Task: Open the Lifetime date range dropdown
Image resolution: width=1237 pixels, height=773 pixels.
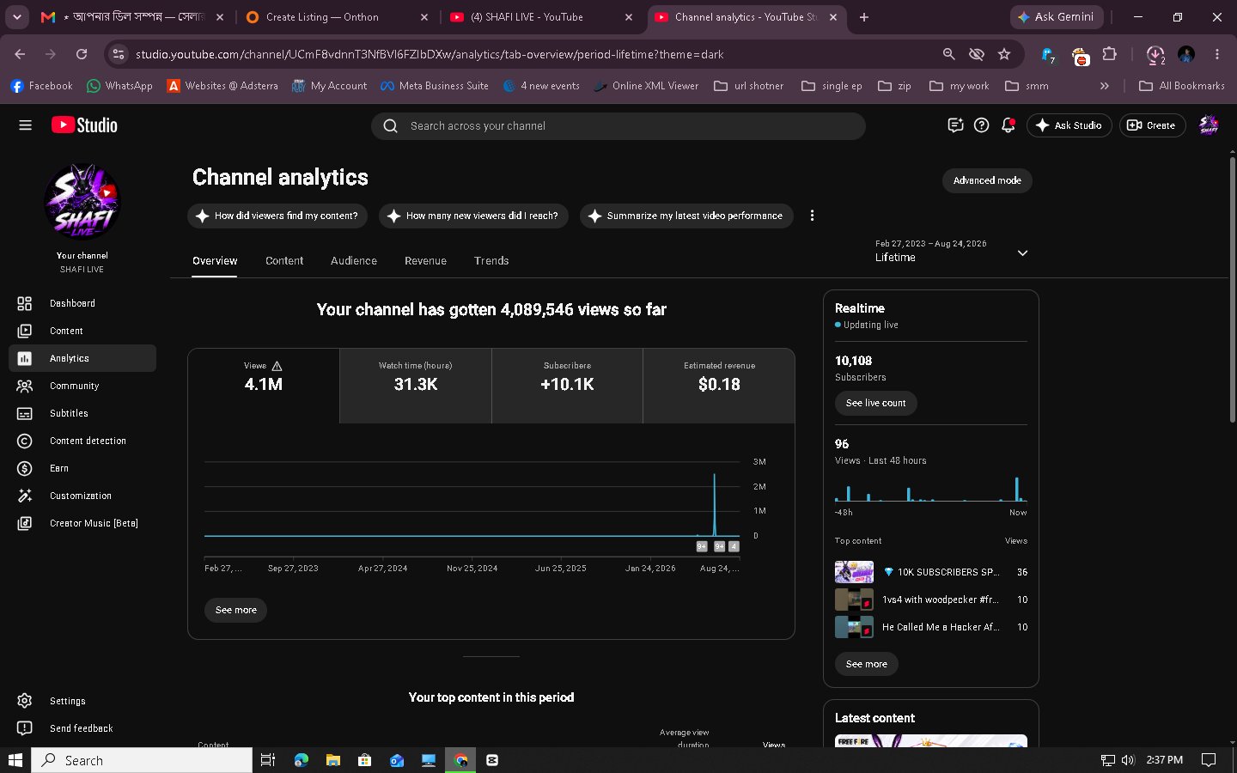Action: point(952,251)
